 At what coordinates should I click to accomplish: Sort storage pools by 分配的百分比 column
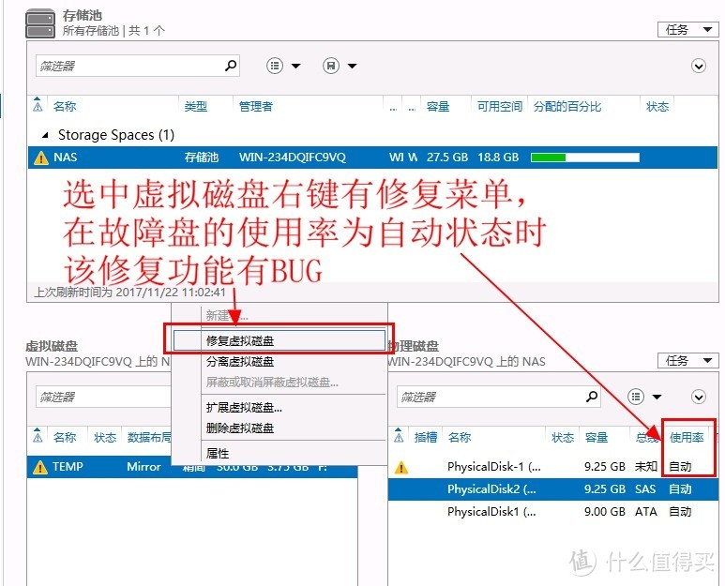pos(567,106)
